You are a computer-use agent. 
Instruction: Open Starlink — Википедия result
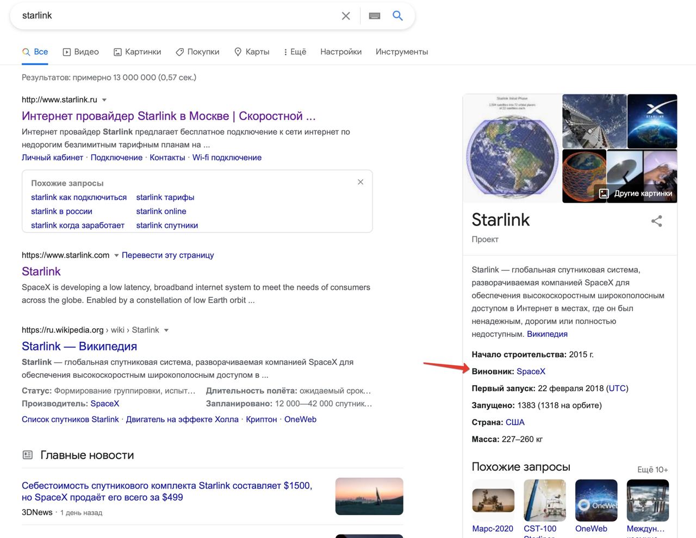[79, 346]
